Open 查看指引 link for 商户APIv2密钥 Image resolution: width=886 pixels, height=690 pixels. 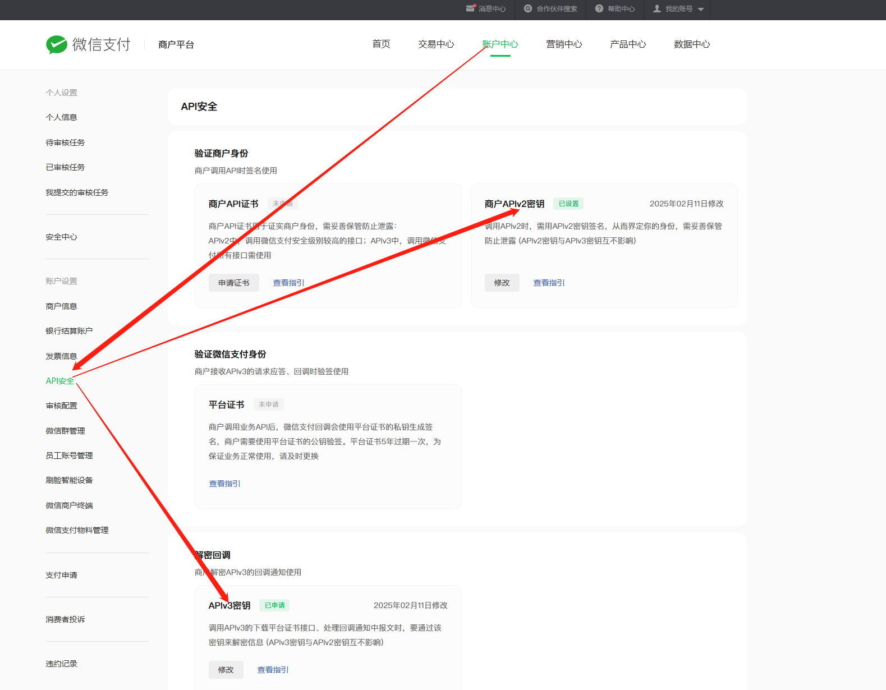[x=549, y=283]
